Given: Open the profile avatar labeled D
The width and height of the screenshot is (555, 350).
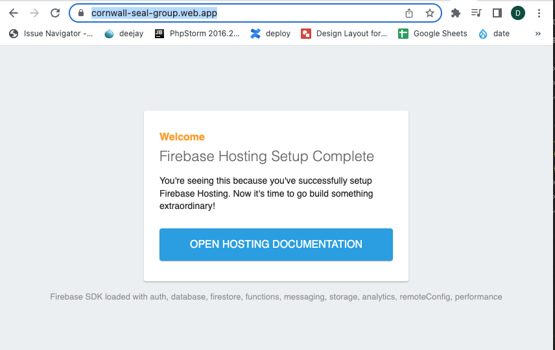Looking at the screenshot, I should (x=518, y=13).
